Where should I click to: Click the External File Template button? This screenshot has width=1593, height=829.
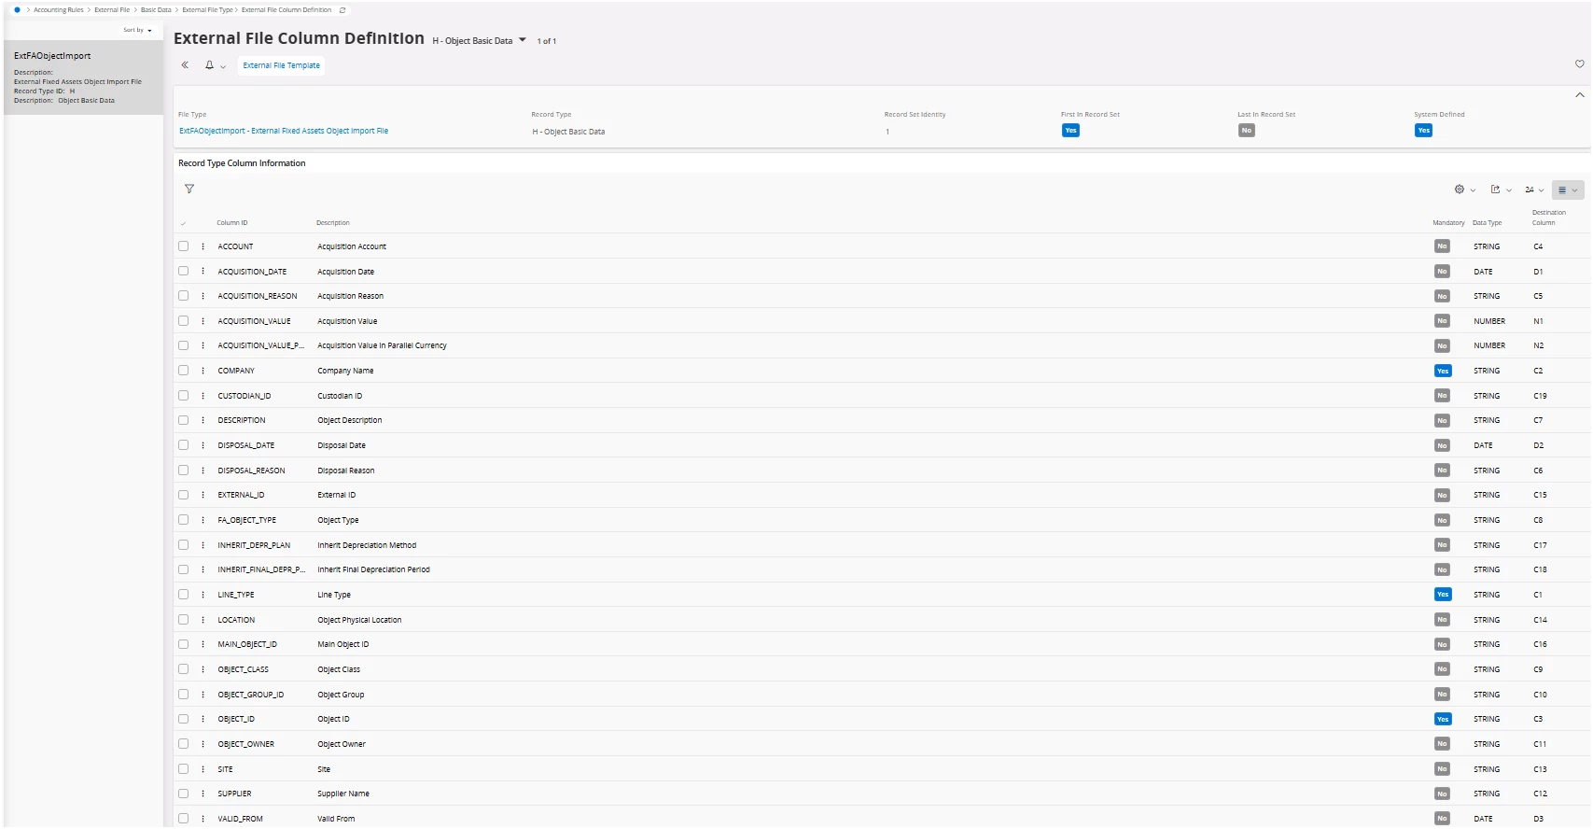tap(282, 65)
